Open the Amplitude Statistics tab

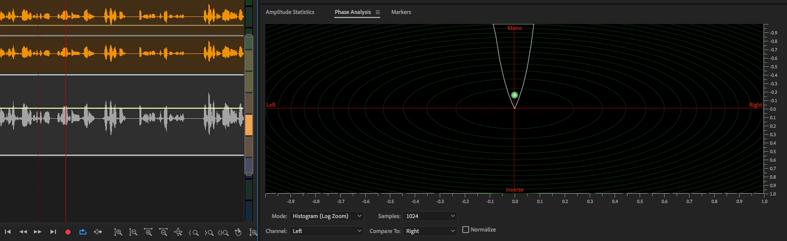click(290, 12)
